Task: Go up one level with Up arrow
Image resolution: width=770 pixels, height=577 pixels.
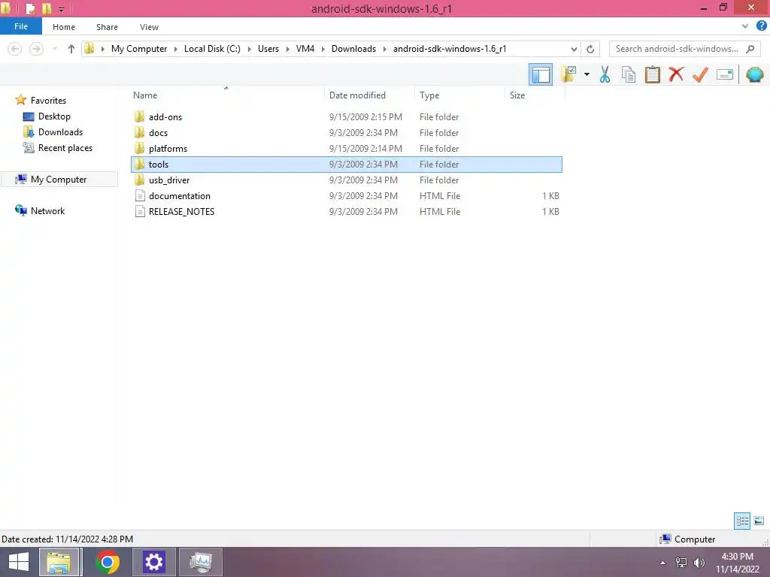Action: click(71, 49)
